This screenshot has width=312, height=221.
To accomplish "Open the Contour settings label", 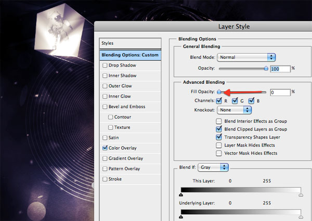I will (123, 117).
